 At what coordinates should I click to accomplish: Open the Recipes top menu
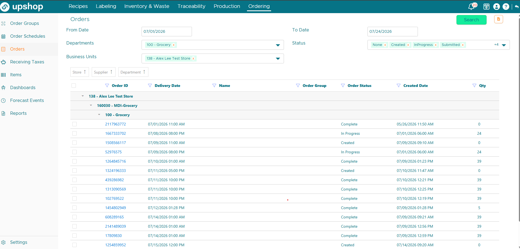[x=78, y=6]
